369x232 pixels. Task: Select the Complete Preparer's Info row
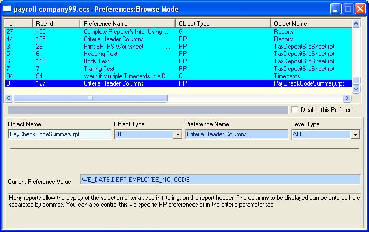126,32
